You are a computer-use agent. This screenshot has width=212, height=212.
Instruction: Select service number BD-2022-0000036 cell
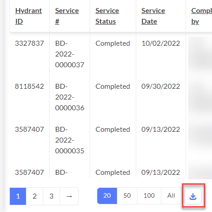coord(69,97)
